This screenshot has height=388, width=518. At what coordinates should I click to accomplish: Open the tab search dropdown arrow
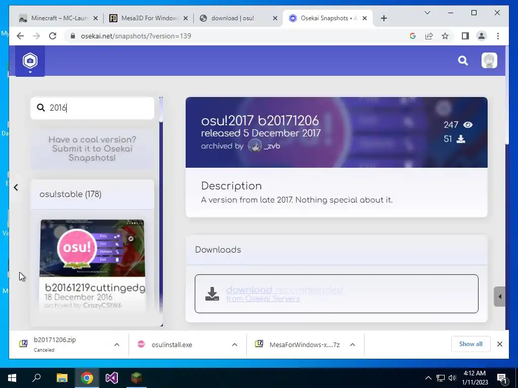tap(427, 13)
